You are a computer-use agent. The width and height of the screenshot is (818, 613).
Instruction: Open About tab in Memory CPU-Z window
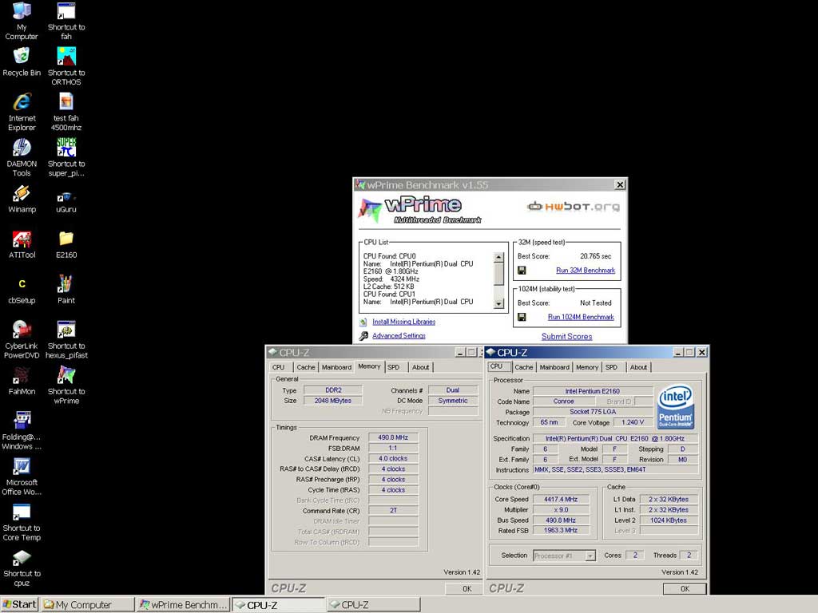[420, 367]
